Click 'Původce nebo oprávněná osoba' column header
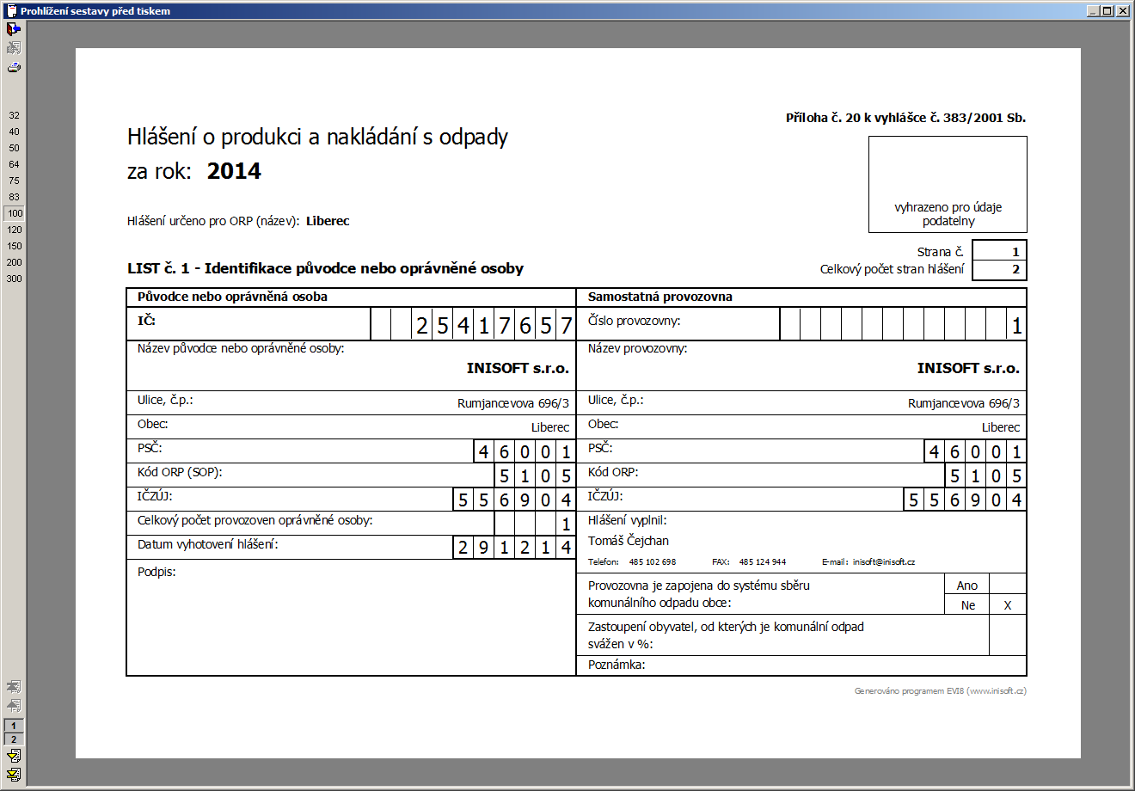1135x791 pixels. 232,297
